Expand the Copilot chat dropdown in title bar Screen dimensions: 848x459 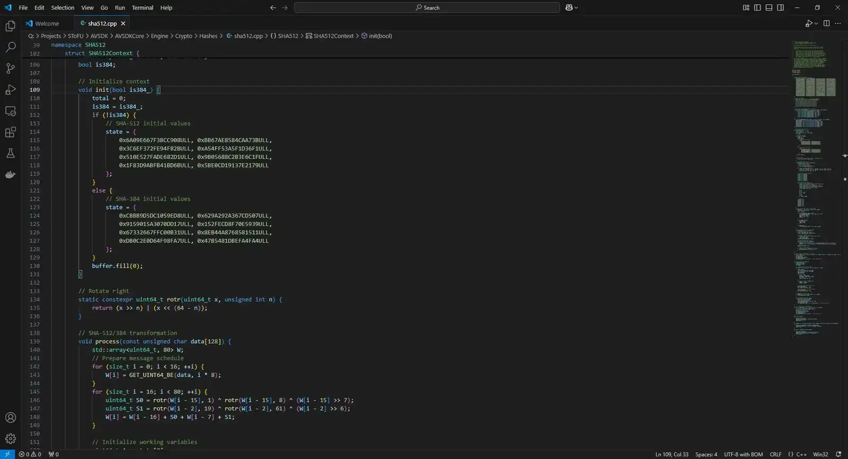(576, 7)
